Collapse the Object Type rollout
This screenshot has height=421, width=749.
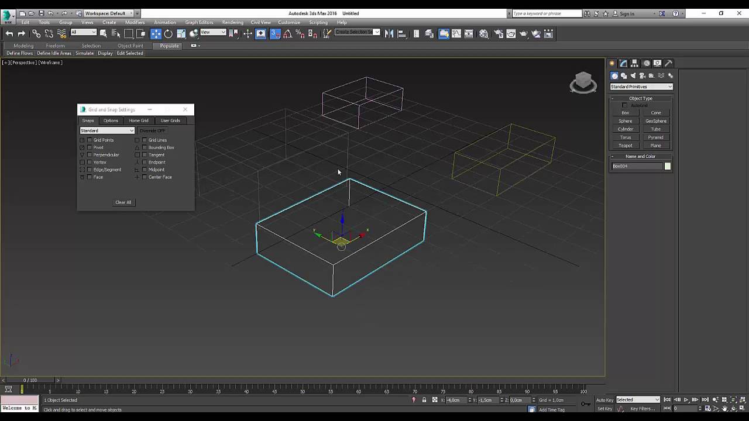click(x=641, y=98)
